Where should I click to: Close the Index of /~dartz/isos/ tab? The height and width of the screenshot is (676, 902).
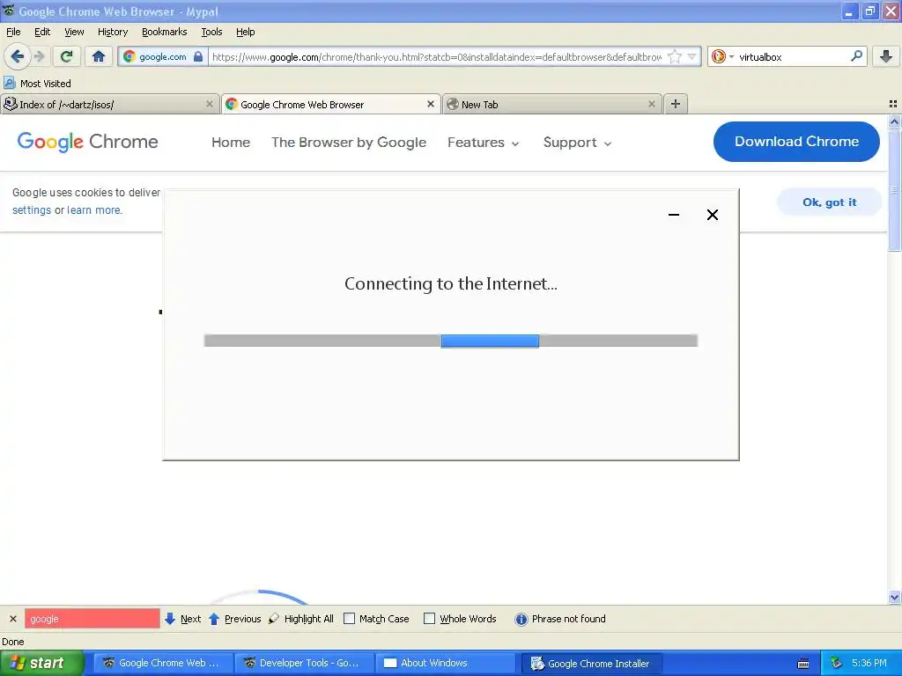[210, 104]
